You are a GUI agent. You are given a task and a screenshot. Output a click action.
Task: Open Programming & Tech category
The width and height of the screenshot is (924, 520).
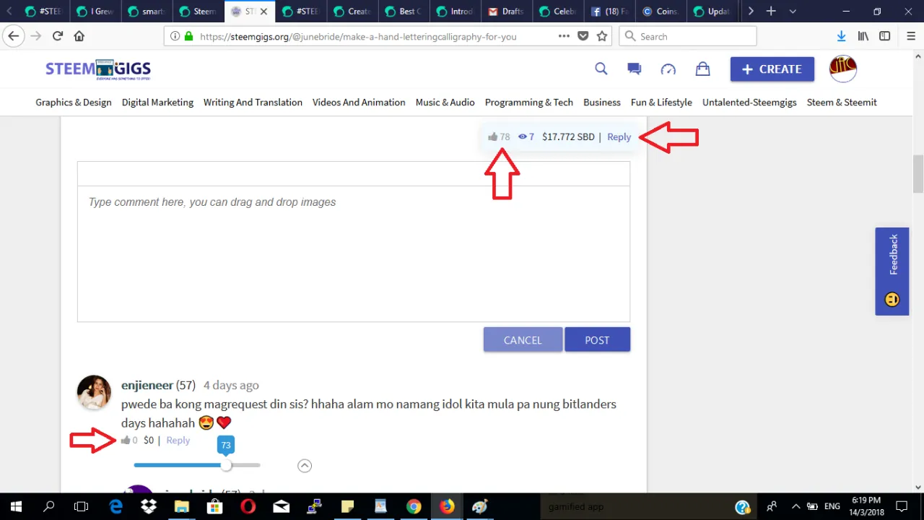click(529, 103)
